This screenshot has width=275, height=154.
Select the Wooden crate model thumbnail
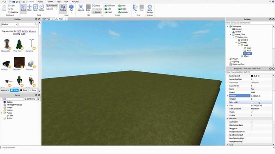(19, 62)
